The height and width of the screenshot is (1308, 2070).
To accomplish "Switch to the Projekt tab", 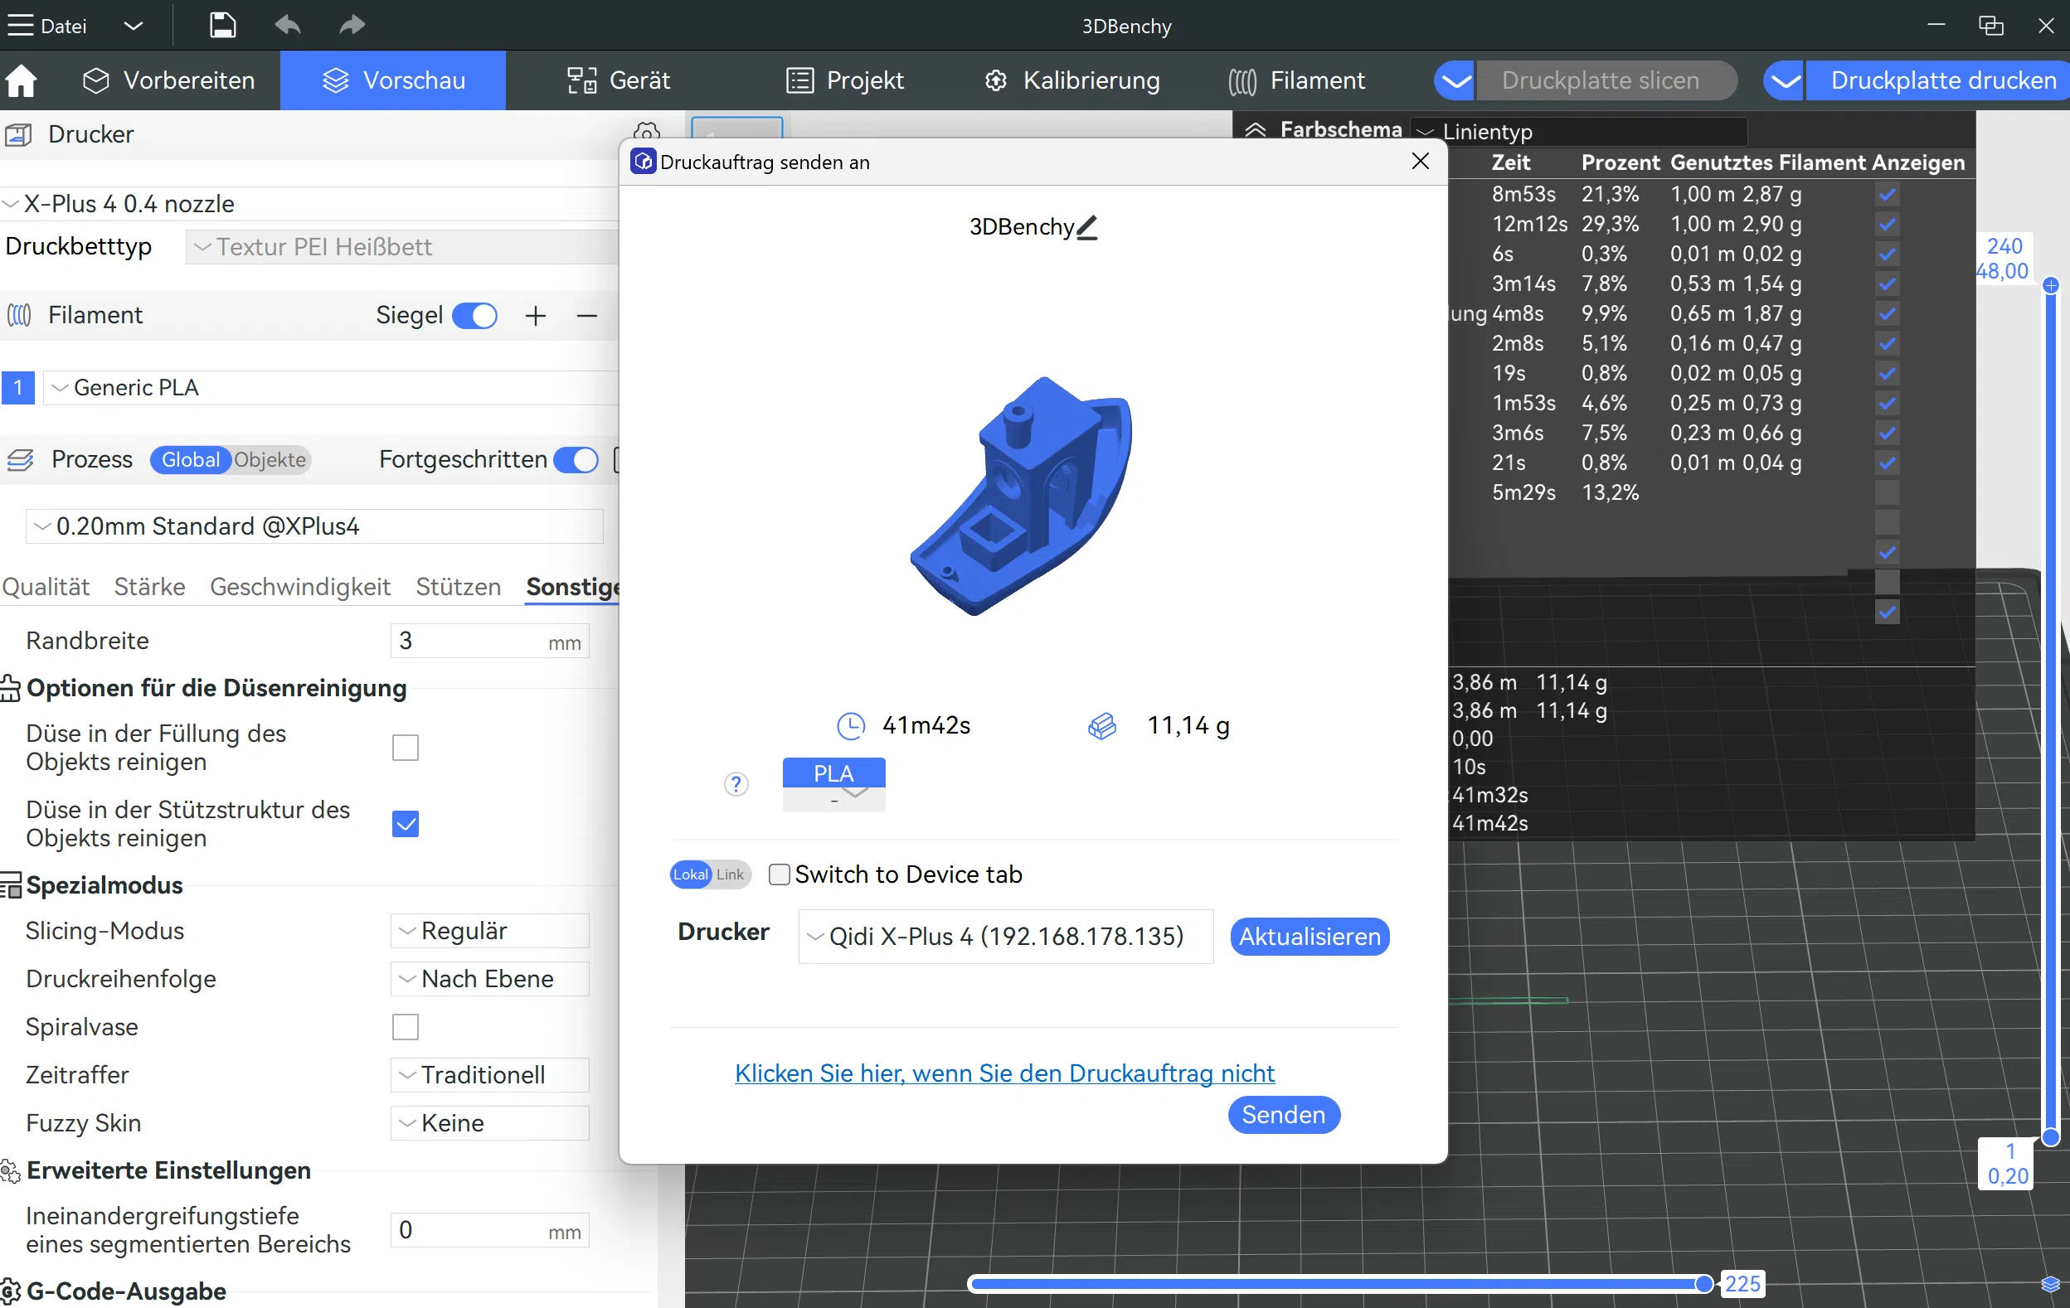I will point(845,80).
